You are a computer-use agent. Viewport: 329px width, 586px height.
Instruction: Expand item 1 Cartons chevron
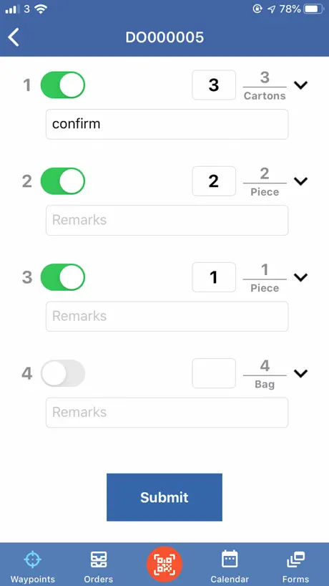300,85
